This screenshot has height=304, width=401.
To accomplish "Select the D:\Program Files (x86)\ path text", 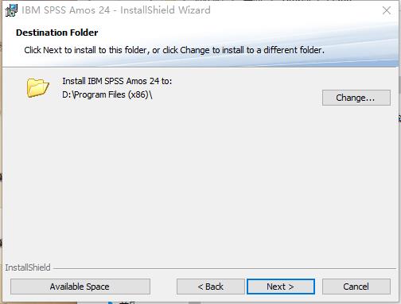I will coord(107,94).
